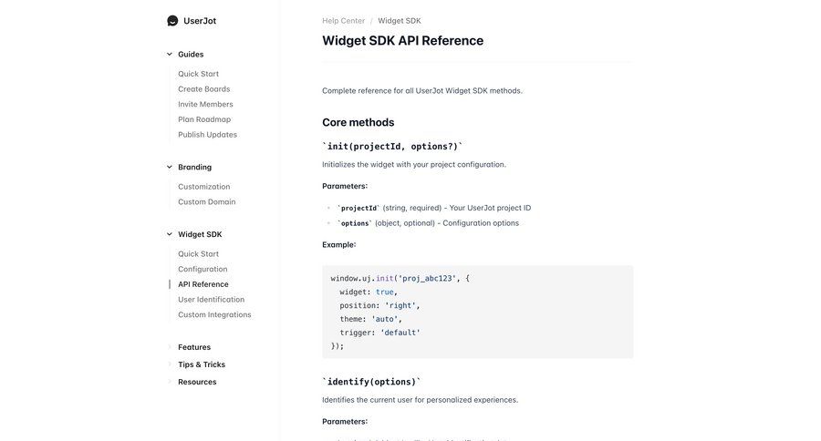The height and width of the screenshot is (441, 821).
Task: Expand the Resources section
Action: pos(197,382)
